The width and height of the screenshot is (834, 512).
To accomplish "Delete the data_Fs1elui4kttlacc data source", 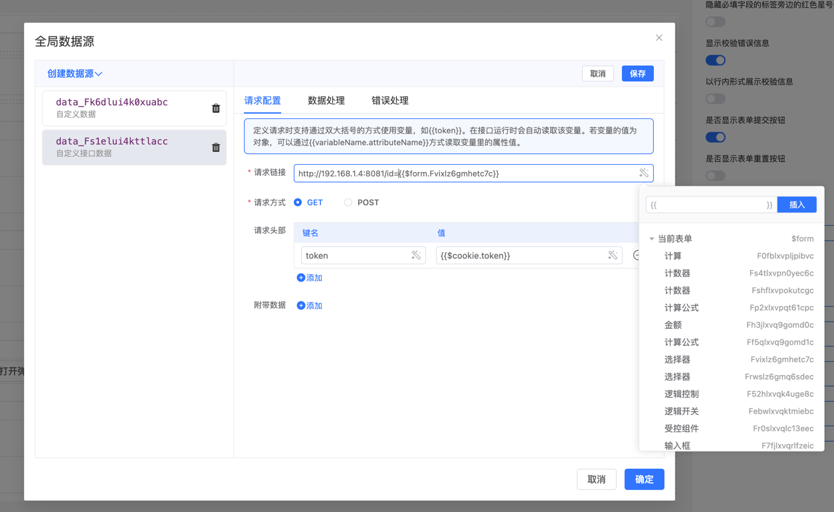I will [216, 147].
